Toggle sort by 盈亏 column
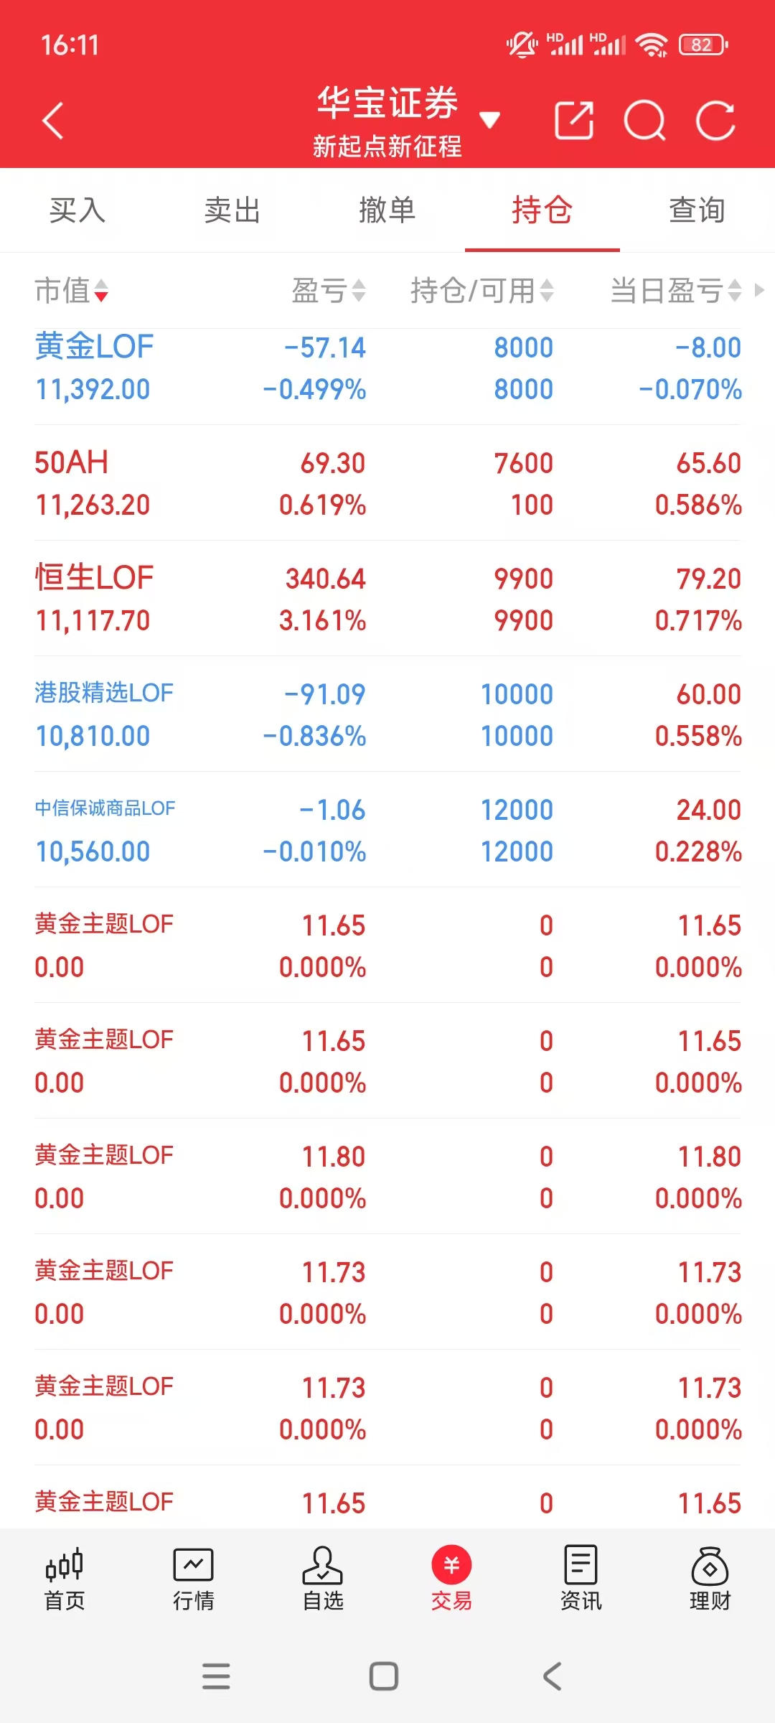This screenshot has width=775, height=1723. 329,291
